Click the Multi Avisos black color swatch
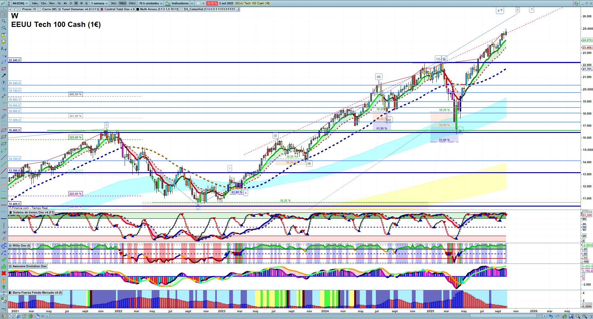Screen dimensions: 593x319 [x=138, y=9]
